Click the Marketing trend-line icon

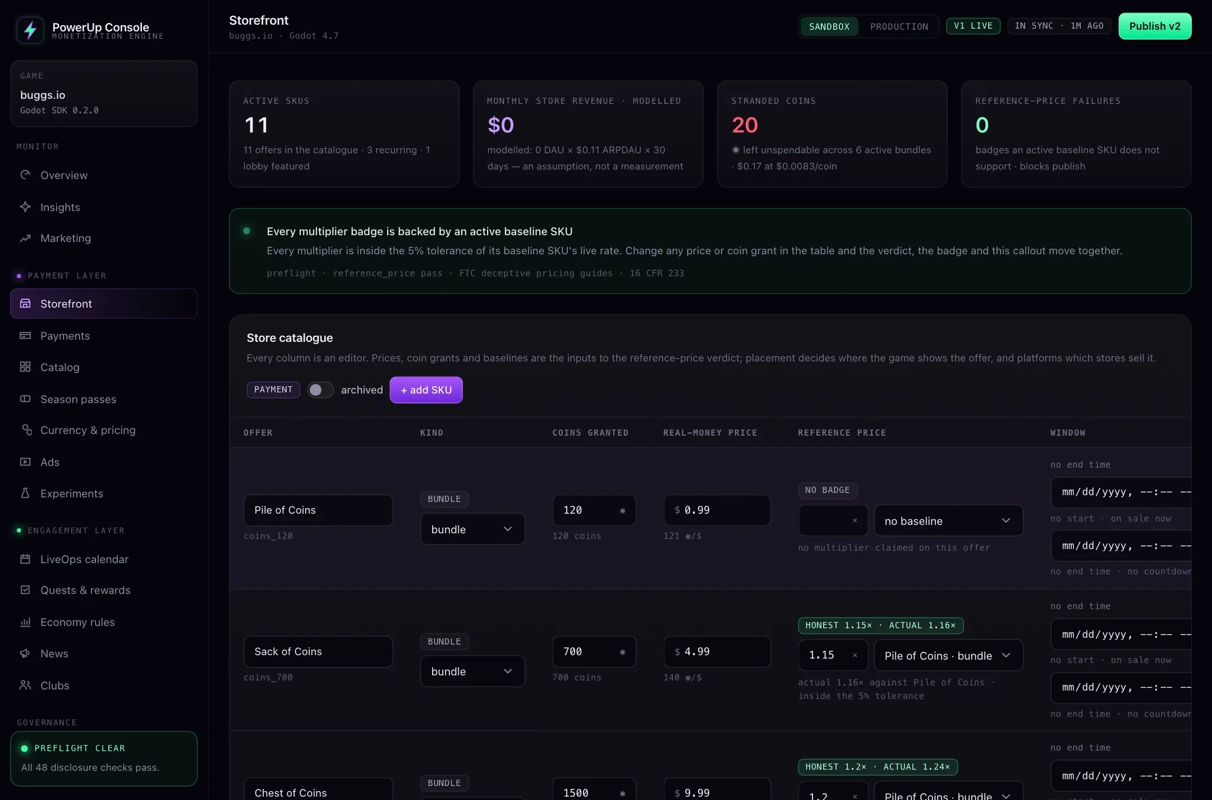[25, 239]
